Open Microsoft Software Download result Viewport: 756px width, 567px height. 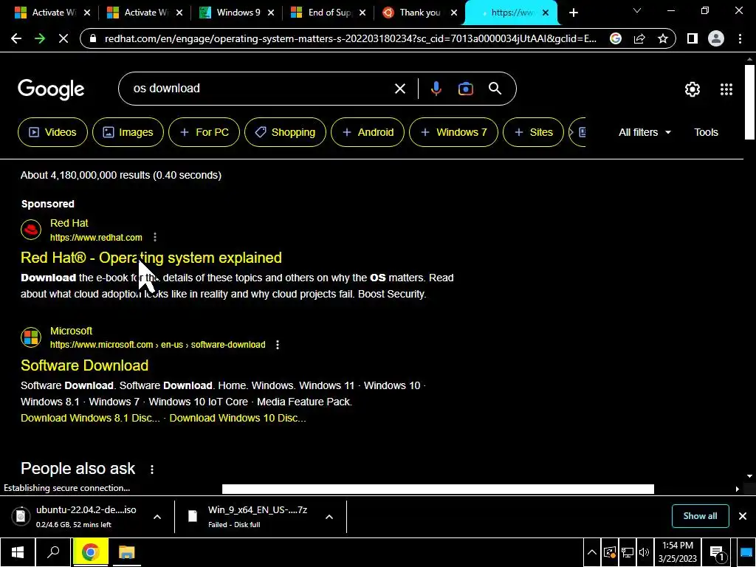pos(84,365)
